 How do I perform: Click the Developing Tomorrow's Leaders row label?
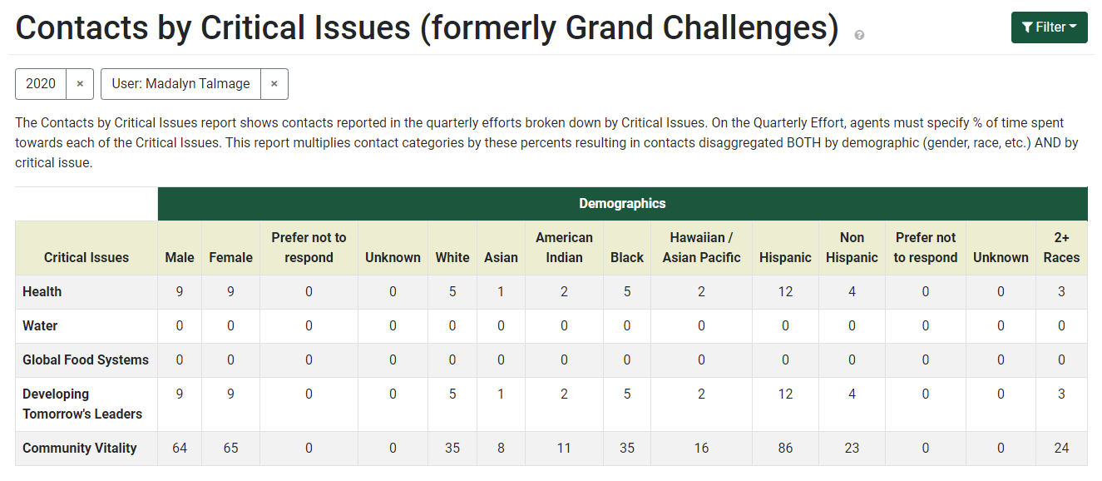82,404
